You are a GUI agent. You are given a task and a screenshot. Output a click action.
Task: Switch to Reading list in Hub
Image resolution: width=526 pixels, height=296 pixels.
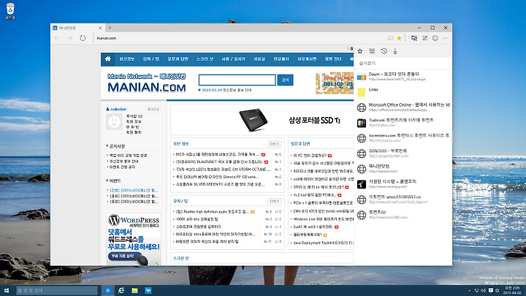(x=372, y=51)
